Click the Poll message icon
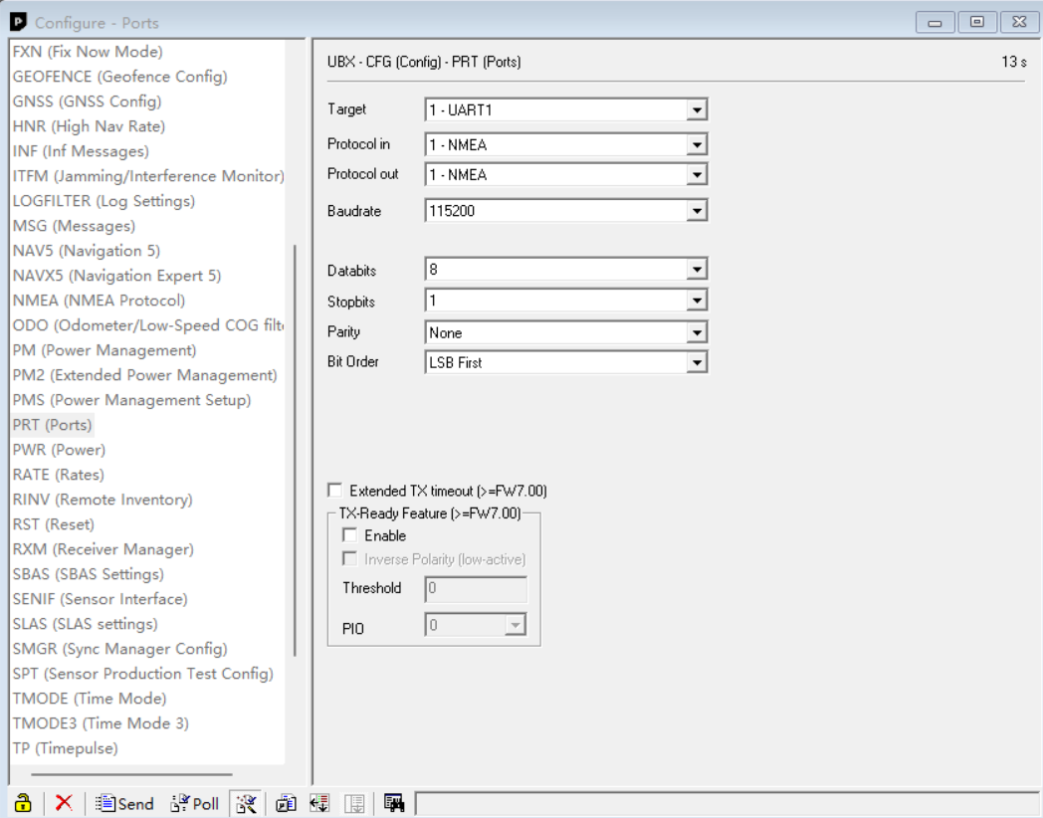The image size is (1043, 818). (179, 803)
